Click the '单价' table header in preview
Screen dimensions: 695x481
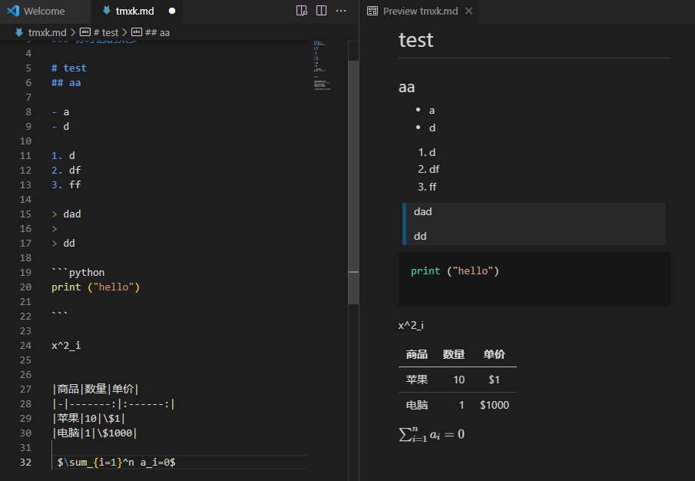pos(495,354)
